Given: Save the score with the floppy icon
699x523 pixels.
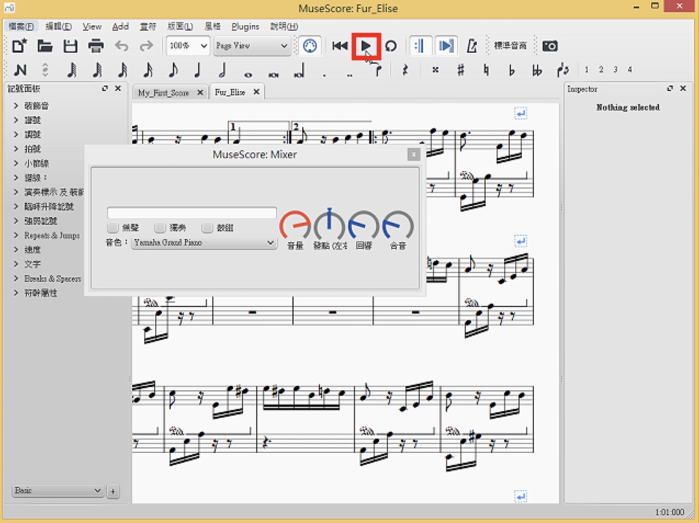Looking at the screenshot, I should (x=70, y=46).
